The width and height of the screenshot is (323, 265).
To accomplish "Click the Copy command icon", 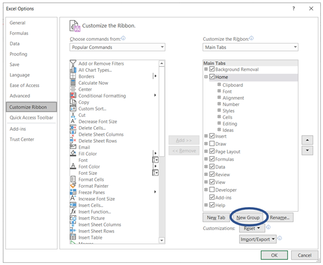I will click(x=73, y=102).
